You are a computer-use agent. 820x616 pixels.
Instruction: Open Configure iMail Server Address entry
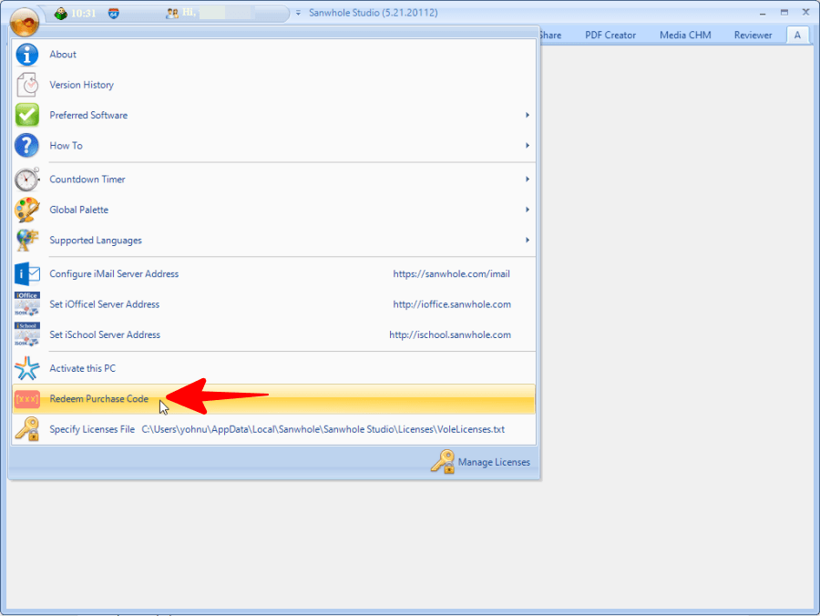tap(273, 274)
